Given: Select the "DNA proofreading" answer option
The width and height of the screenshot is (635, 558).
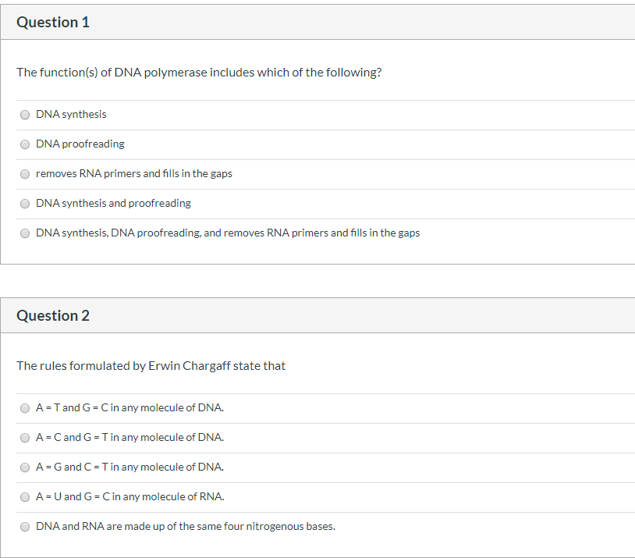Looking at the screenshot, I should pos(25,144).
